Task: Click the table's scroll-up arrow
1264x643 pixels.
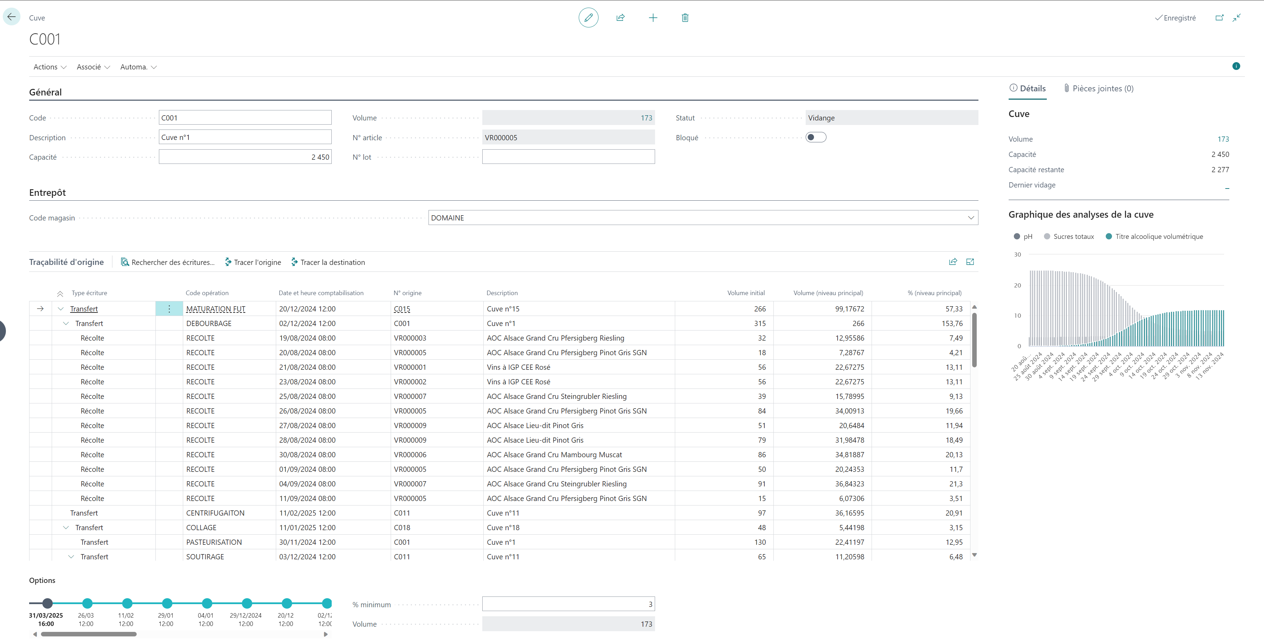Action: coord(975,307)
